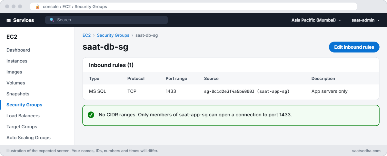The image size is (387, 156).
Task: Click the saatvedha.com footer text
Action: coord(366,151)
